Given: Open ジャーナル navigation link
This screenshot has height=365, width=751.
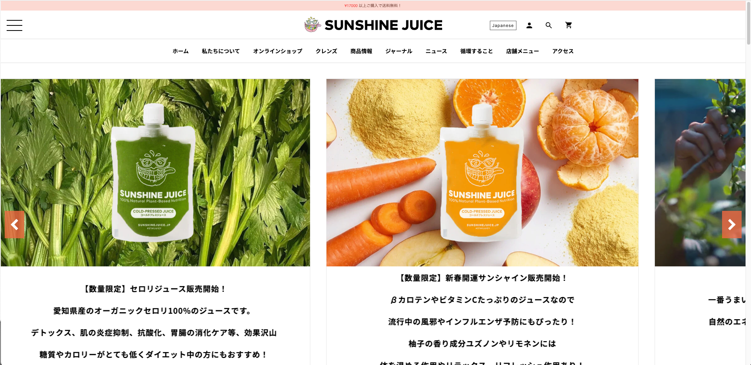Looking at the screenshot, I should pos(399,51).
